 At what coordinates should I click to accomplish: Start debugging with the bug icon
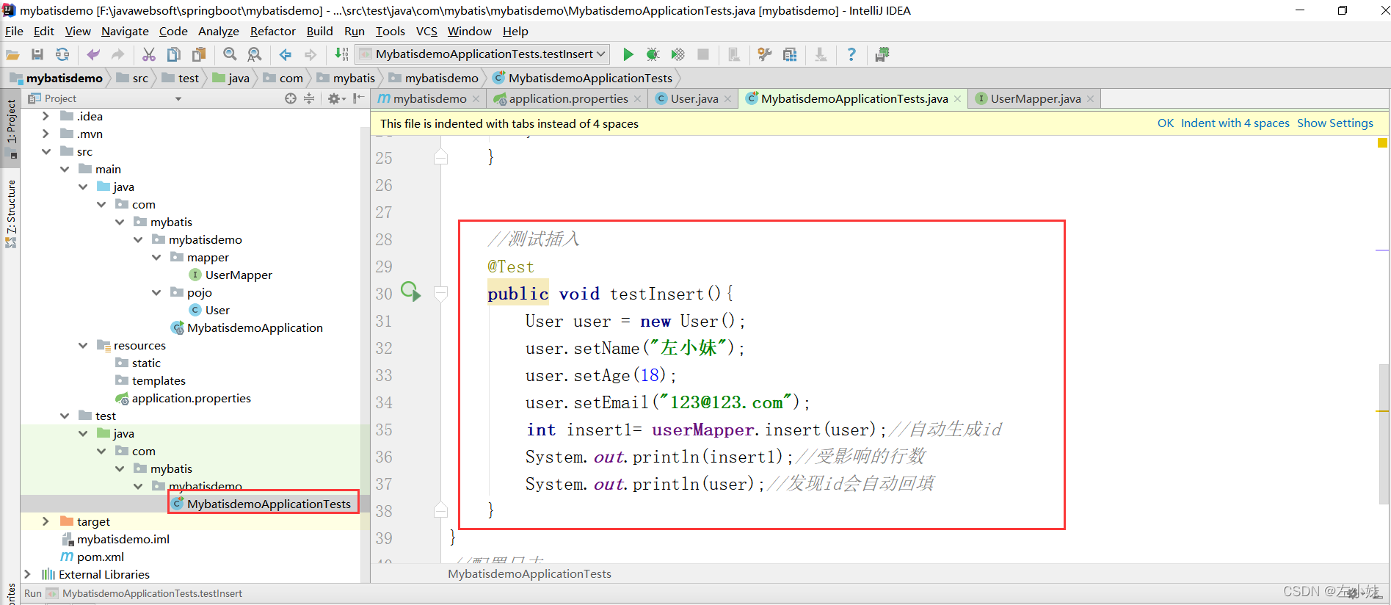653,54
